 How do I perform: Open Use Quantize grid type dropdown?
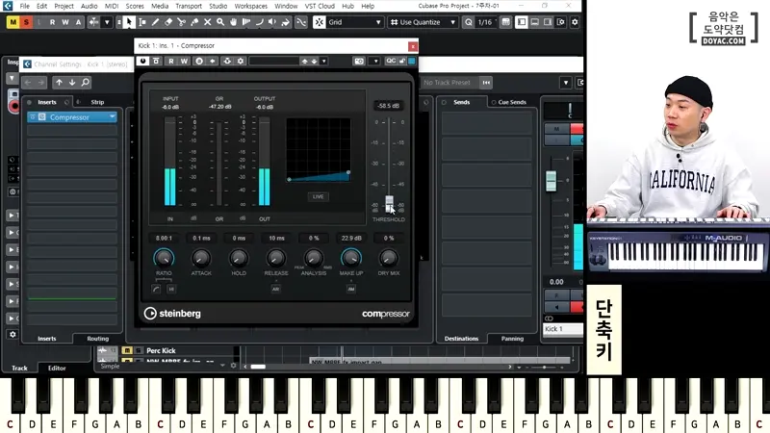tap(423, 22)
